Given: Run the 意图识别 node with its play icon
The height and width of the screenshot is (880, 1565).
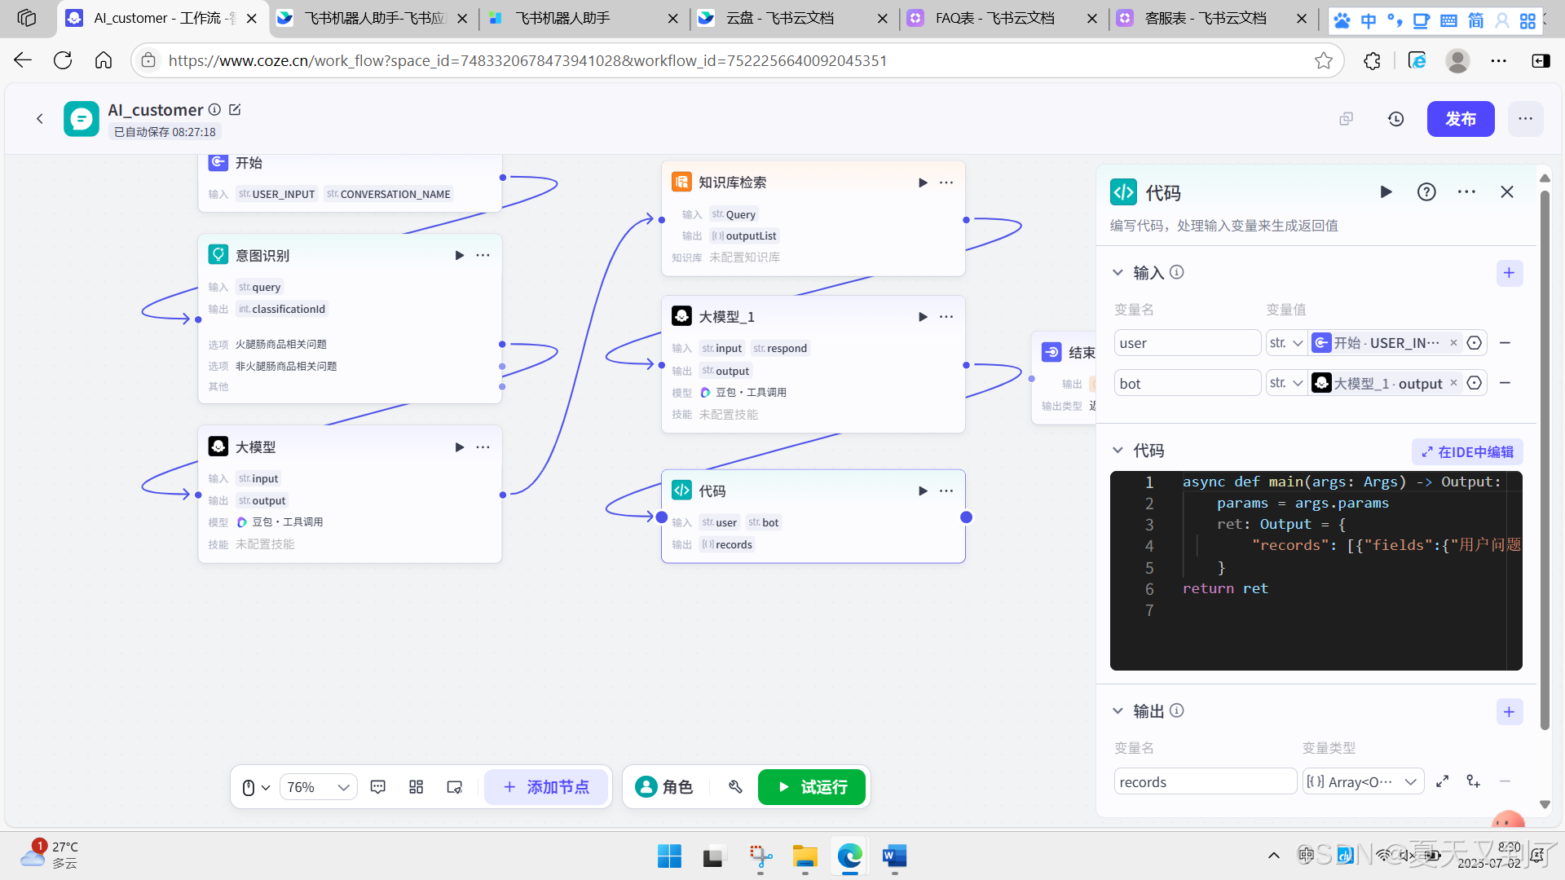Looking at the screenshot, I should 460,256.
